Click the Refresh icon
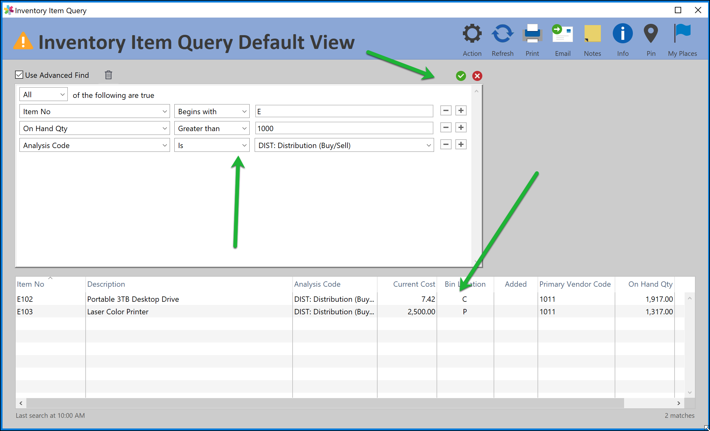710x431 pixels. click(502, 34)
